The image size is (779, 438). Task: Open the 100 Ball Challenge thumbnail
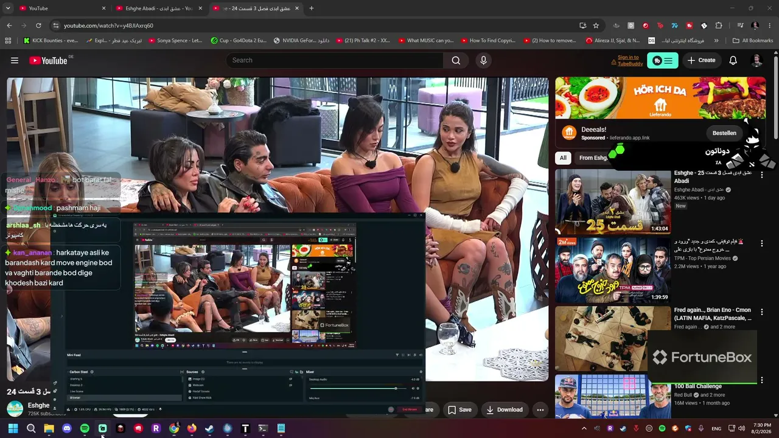613,397
